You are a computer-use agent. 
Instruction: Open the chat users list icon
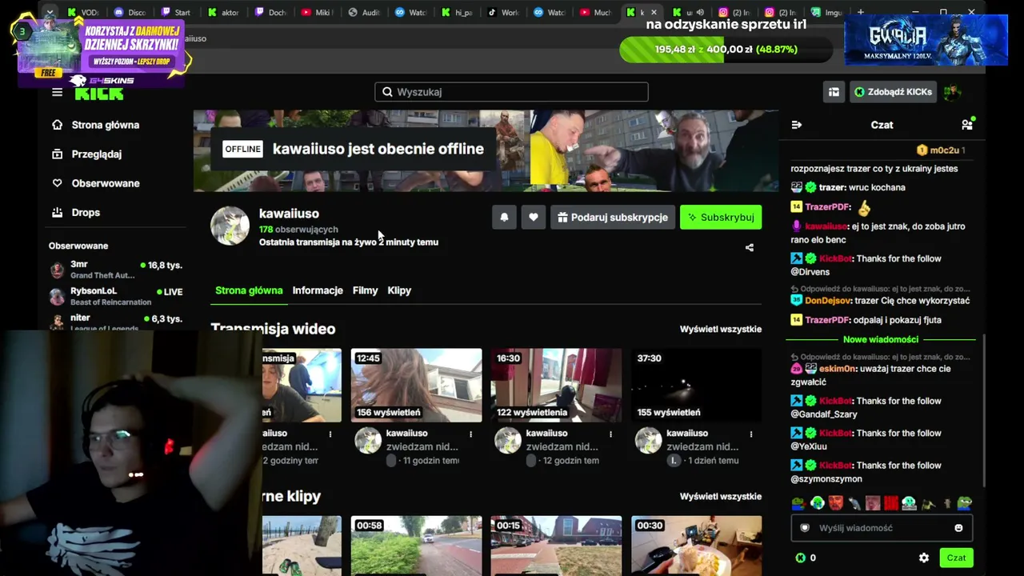coord(967,124)
